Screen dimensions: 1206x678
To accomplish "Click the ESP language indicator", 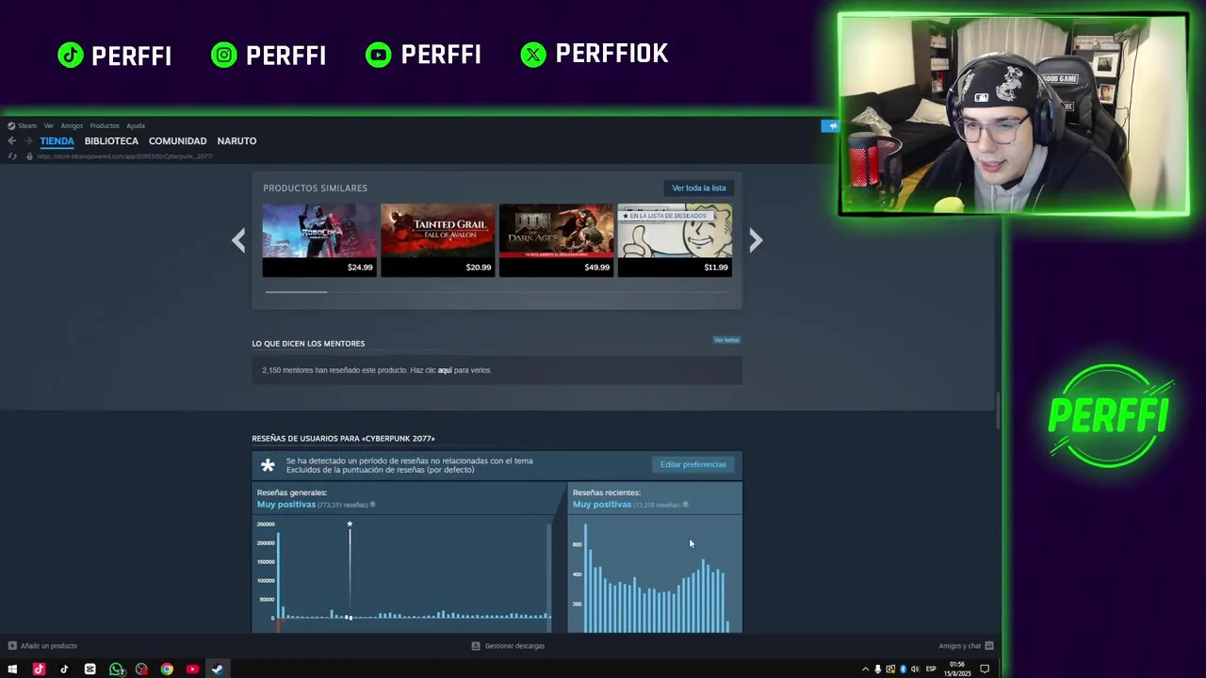I will point(931,670).
